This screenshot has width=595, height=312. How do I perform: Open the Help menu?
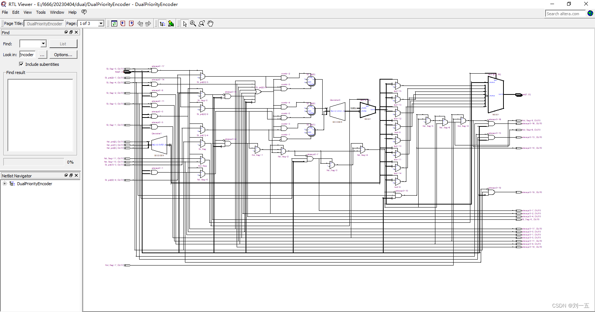click(72, 12)
